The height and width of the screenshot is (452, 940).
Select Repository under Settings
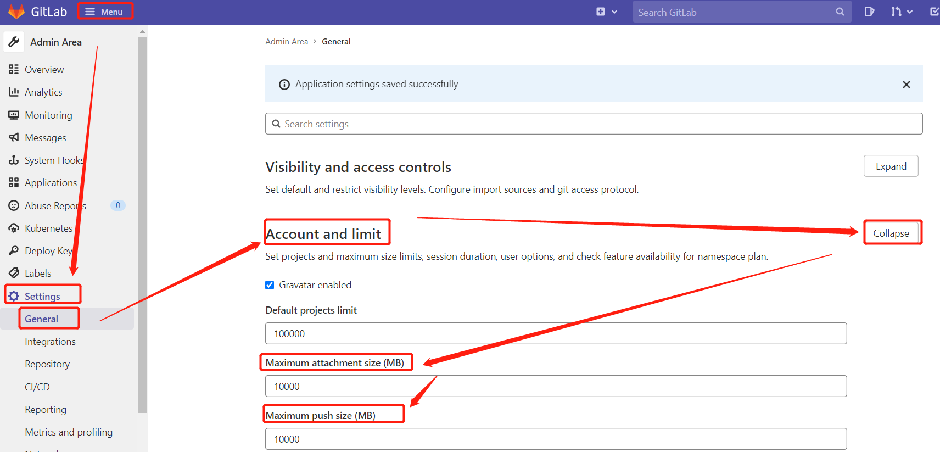click(x=47, y=364)
